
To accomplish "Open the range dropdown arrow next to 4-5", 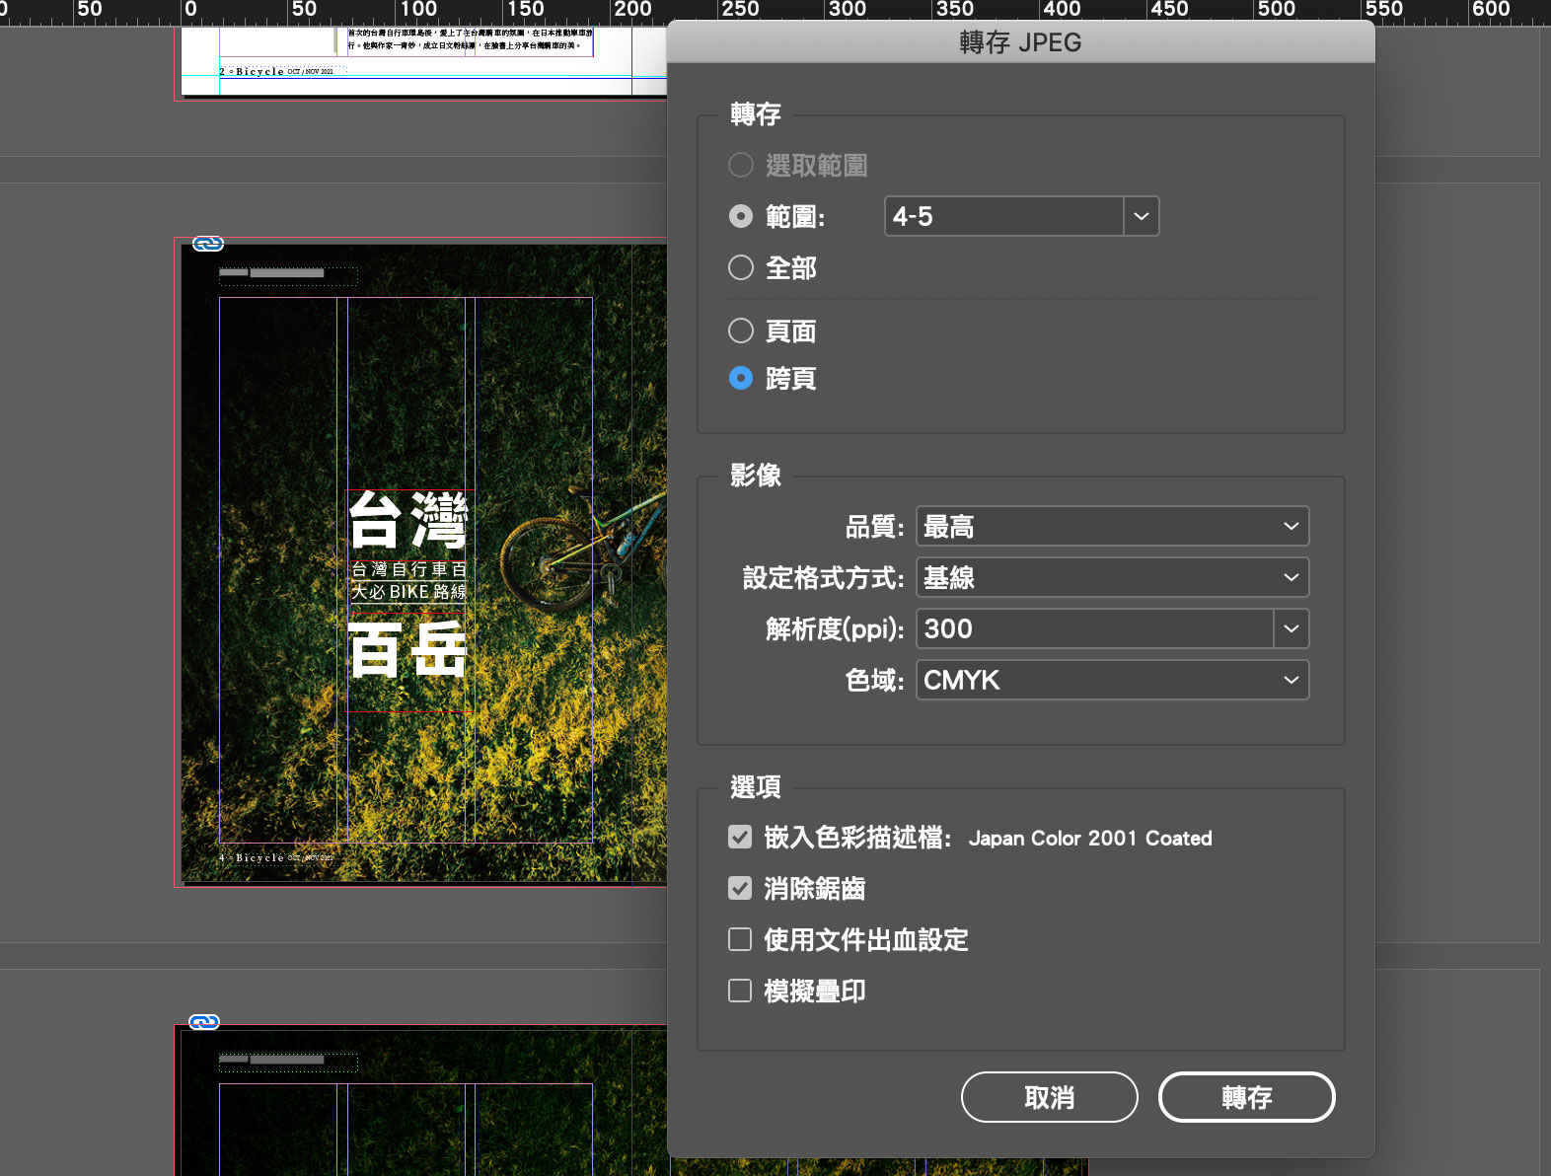I will (1142, 216).
